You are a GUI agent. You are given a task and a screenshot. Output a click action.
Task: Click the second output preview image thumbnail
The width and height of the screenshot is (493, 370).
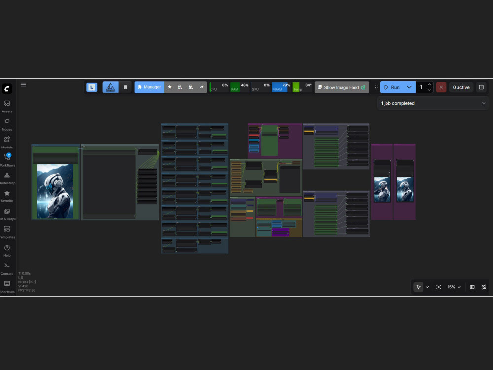tap(405, 189)
